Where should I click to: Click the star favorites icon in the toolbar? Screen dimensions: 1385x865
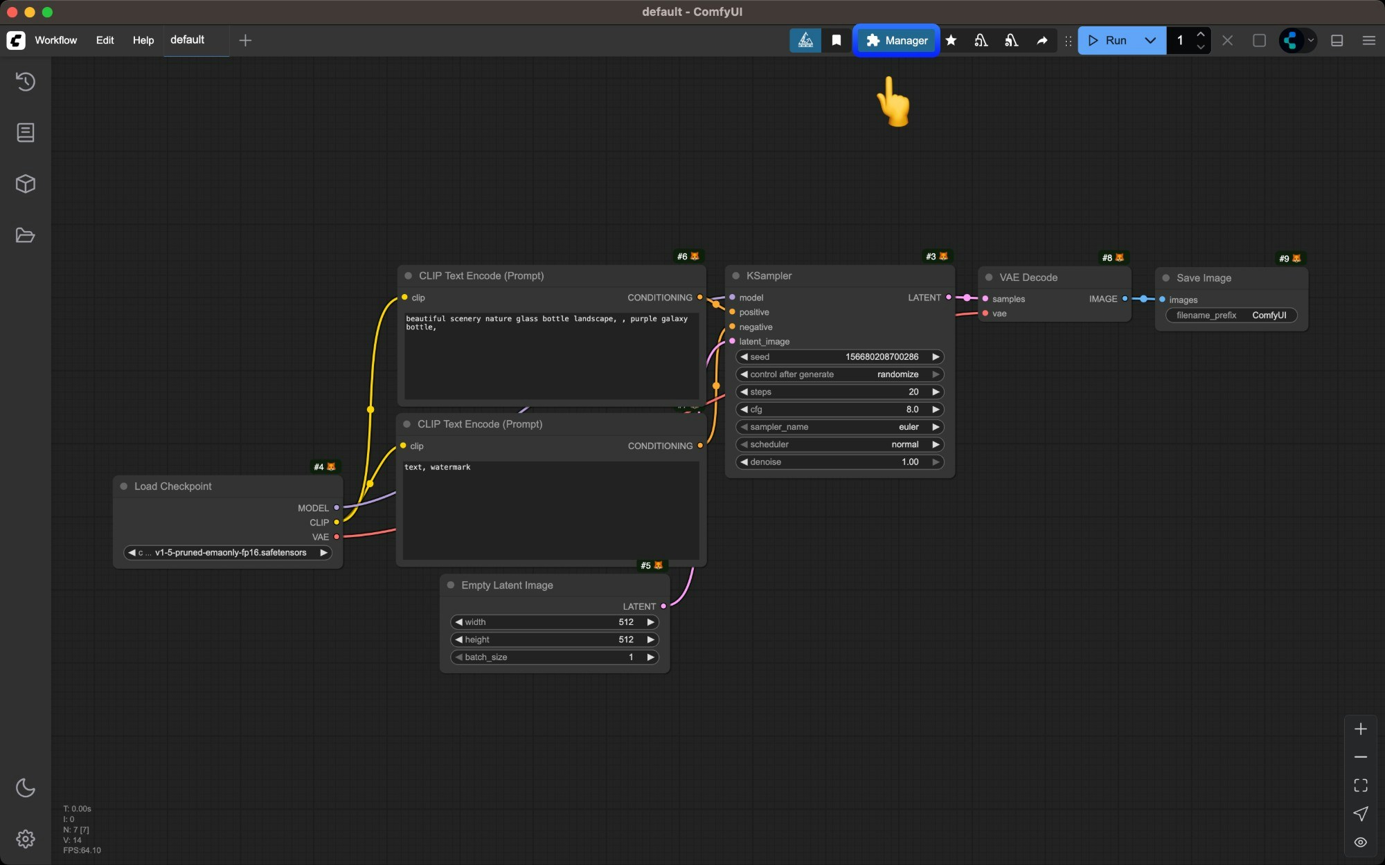pos(951,41)
